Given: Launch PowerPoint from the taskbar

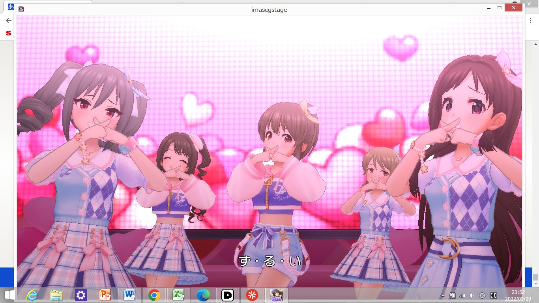Looking at the screenshot, I should click(x=105, y=295).
